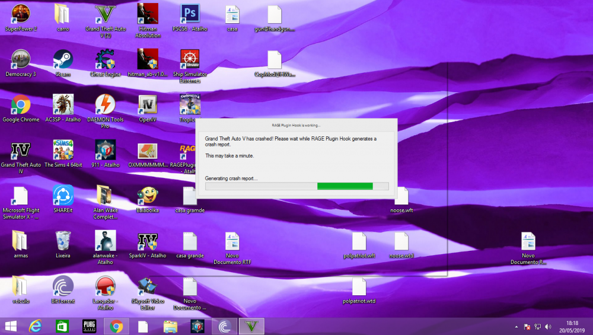
Task: Show hidden tray icons arrow
Action: click(x=517, y=327)
